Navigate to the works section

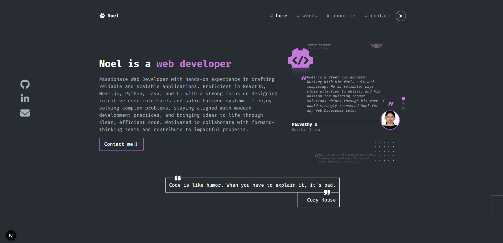click(307, 16)
